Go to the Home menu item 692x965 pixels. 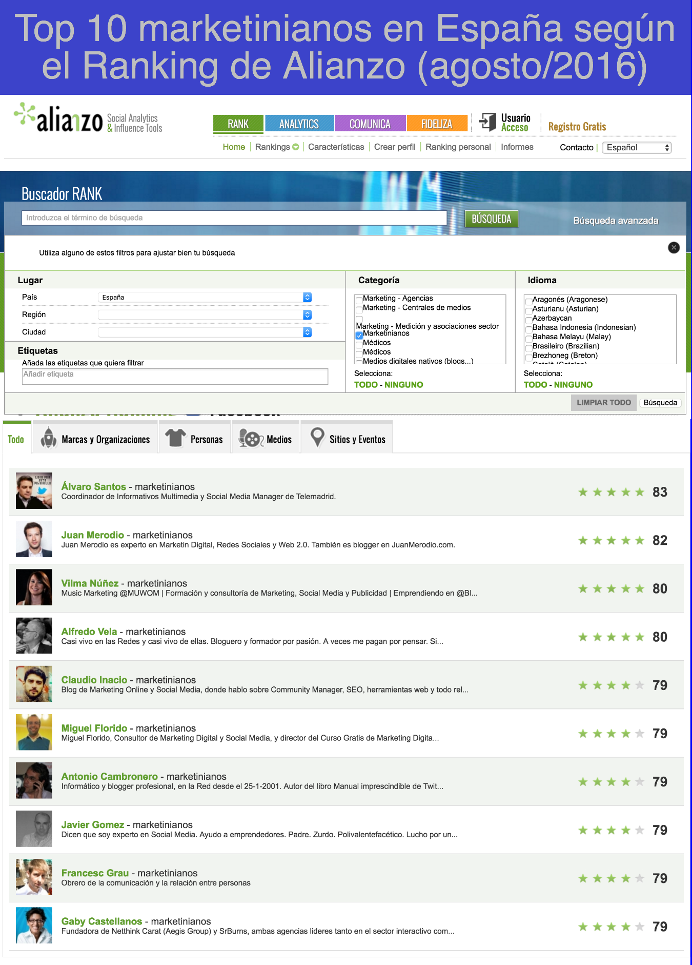pos(234,147)
